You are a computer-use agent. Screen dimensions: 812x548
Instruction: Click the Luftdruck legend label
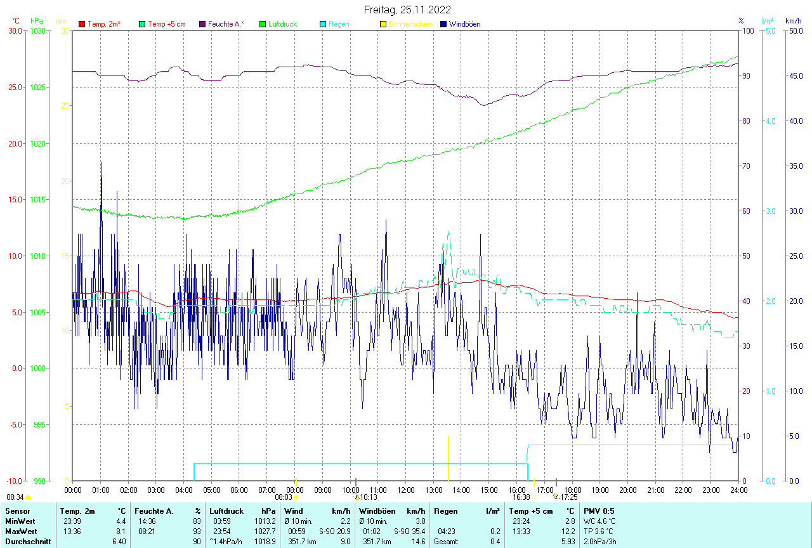coord(282,24)
